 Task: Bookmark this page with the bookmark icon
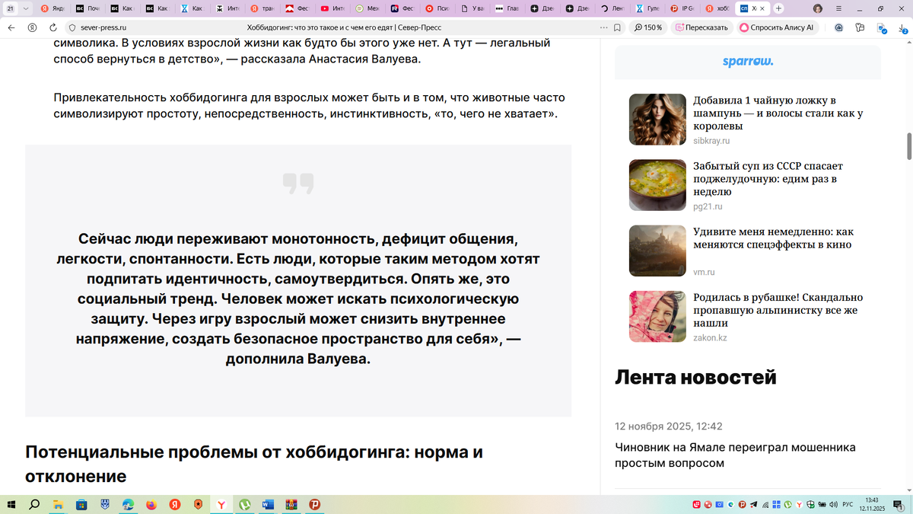pos(618,27)
